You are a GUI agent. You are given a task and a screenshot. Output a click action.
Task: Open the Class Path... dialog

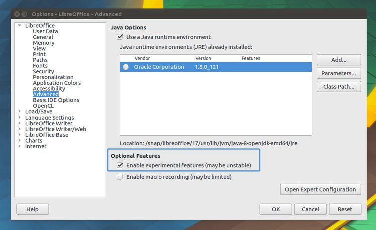click(339, 87)
